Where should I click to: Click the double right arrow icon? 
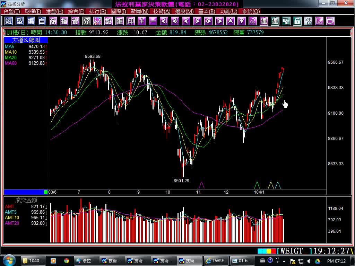pyautogui.click(x=208, y=21)
